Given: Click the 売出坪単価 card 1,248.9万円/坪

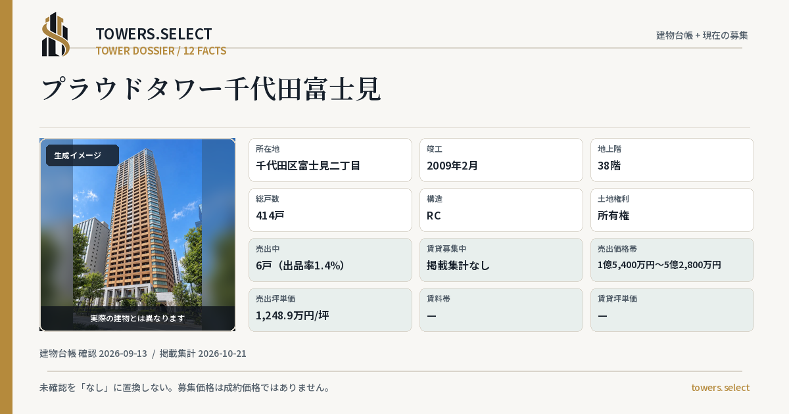Looking at the screenshot, I should click(330, 310).
